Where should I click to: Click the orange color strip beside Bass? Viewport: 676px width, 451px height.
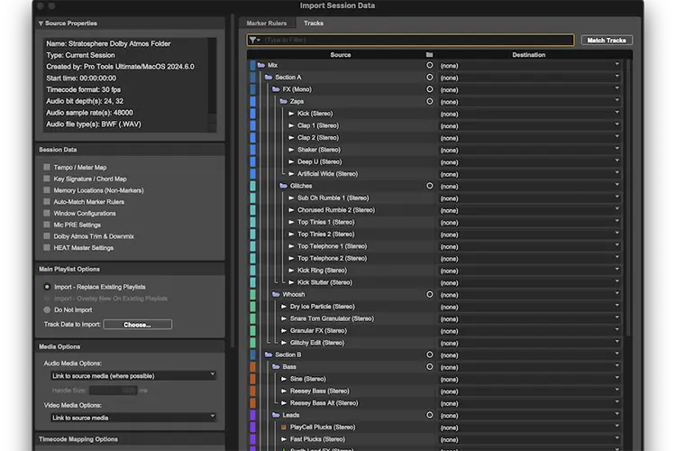252,367
